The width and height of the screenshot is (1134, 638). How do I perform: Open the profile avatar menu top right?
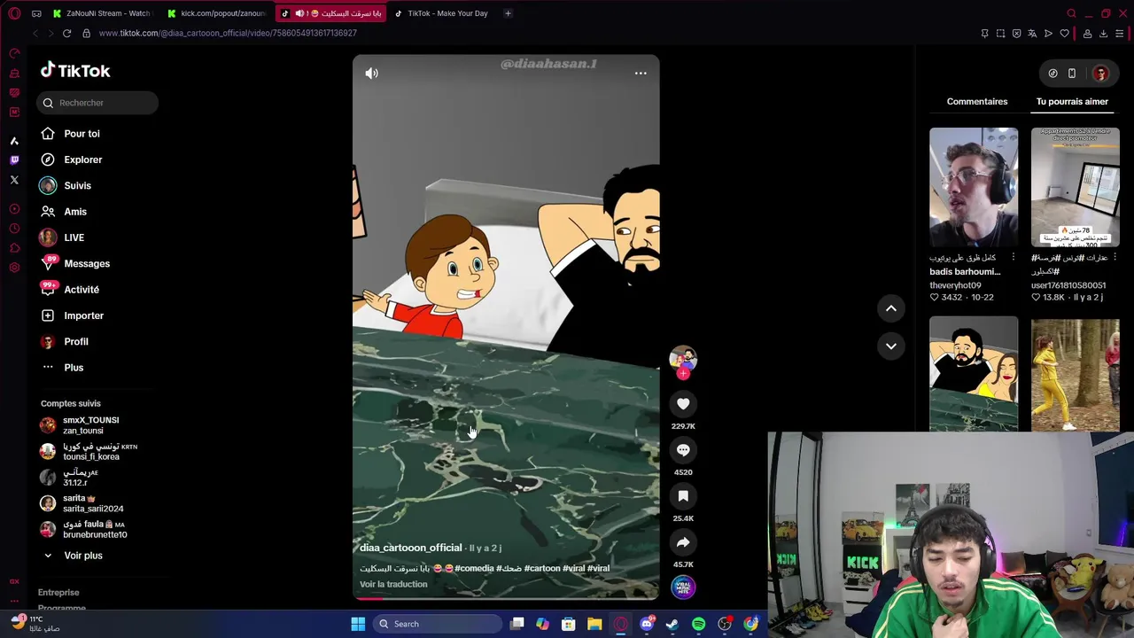click(1100, 74)
